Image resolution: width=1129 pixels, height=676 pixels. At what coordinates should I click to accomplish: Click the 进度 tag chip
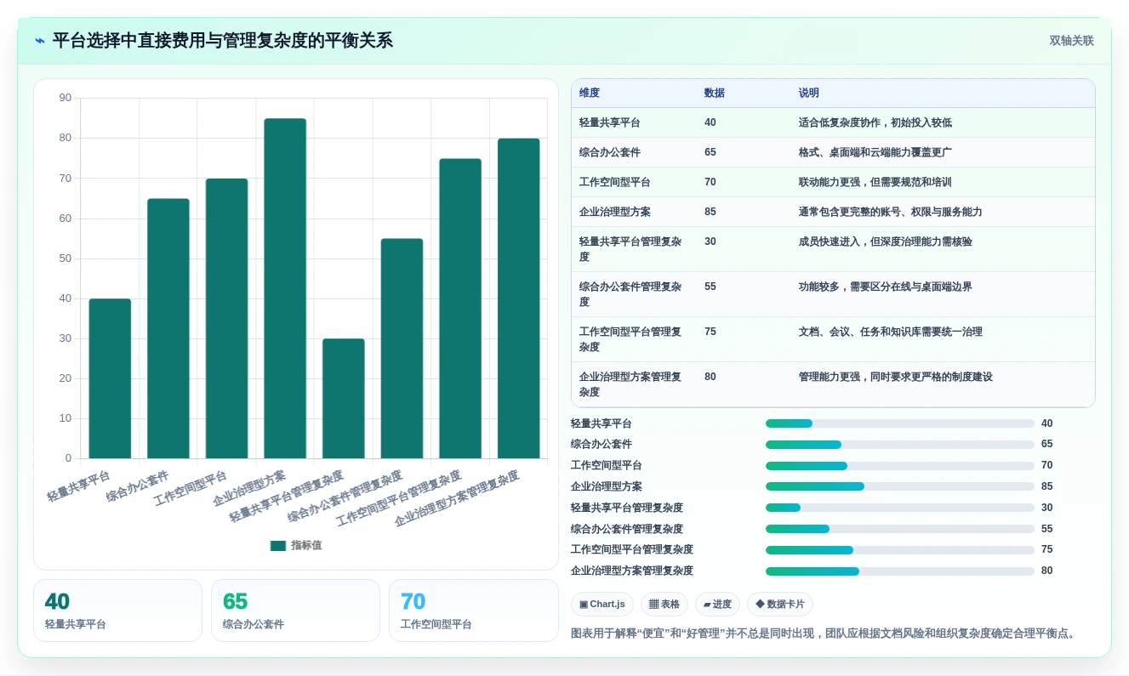click(x=717, y=605)
